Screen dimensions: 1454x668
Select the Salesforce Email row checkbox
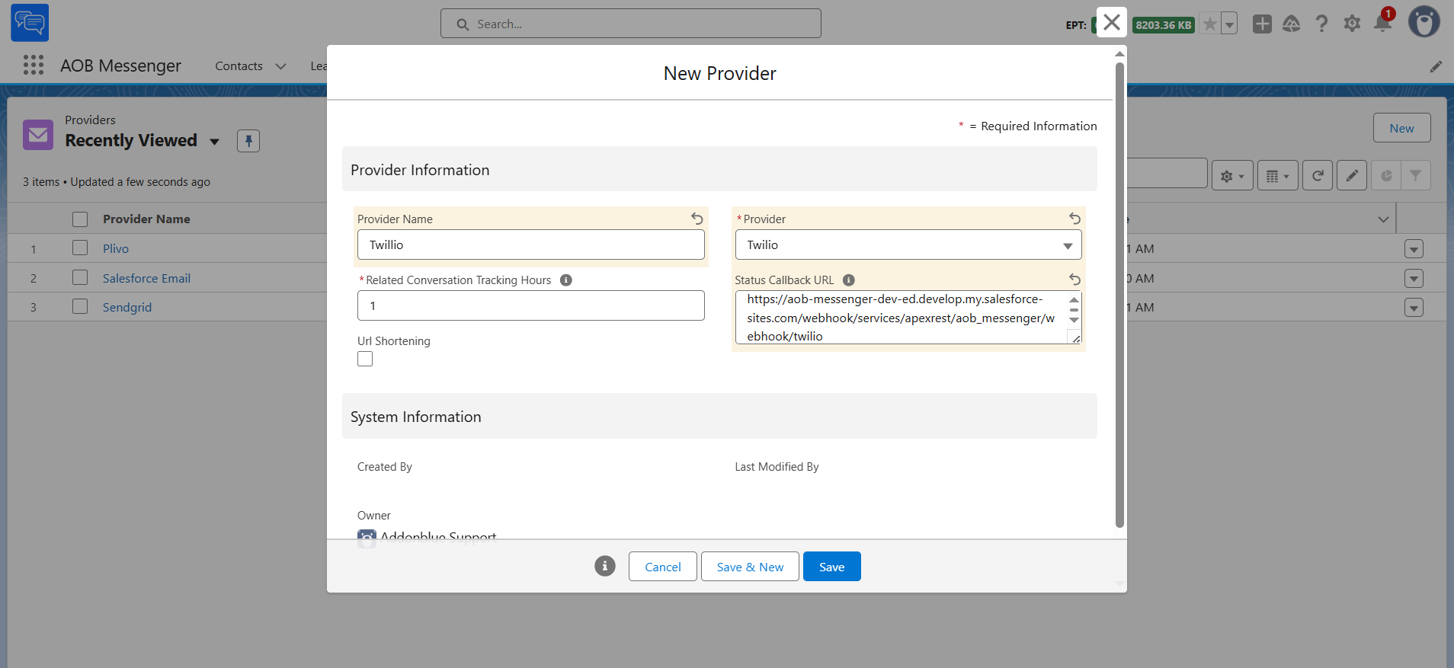(x=80, y=278)
